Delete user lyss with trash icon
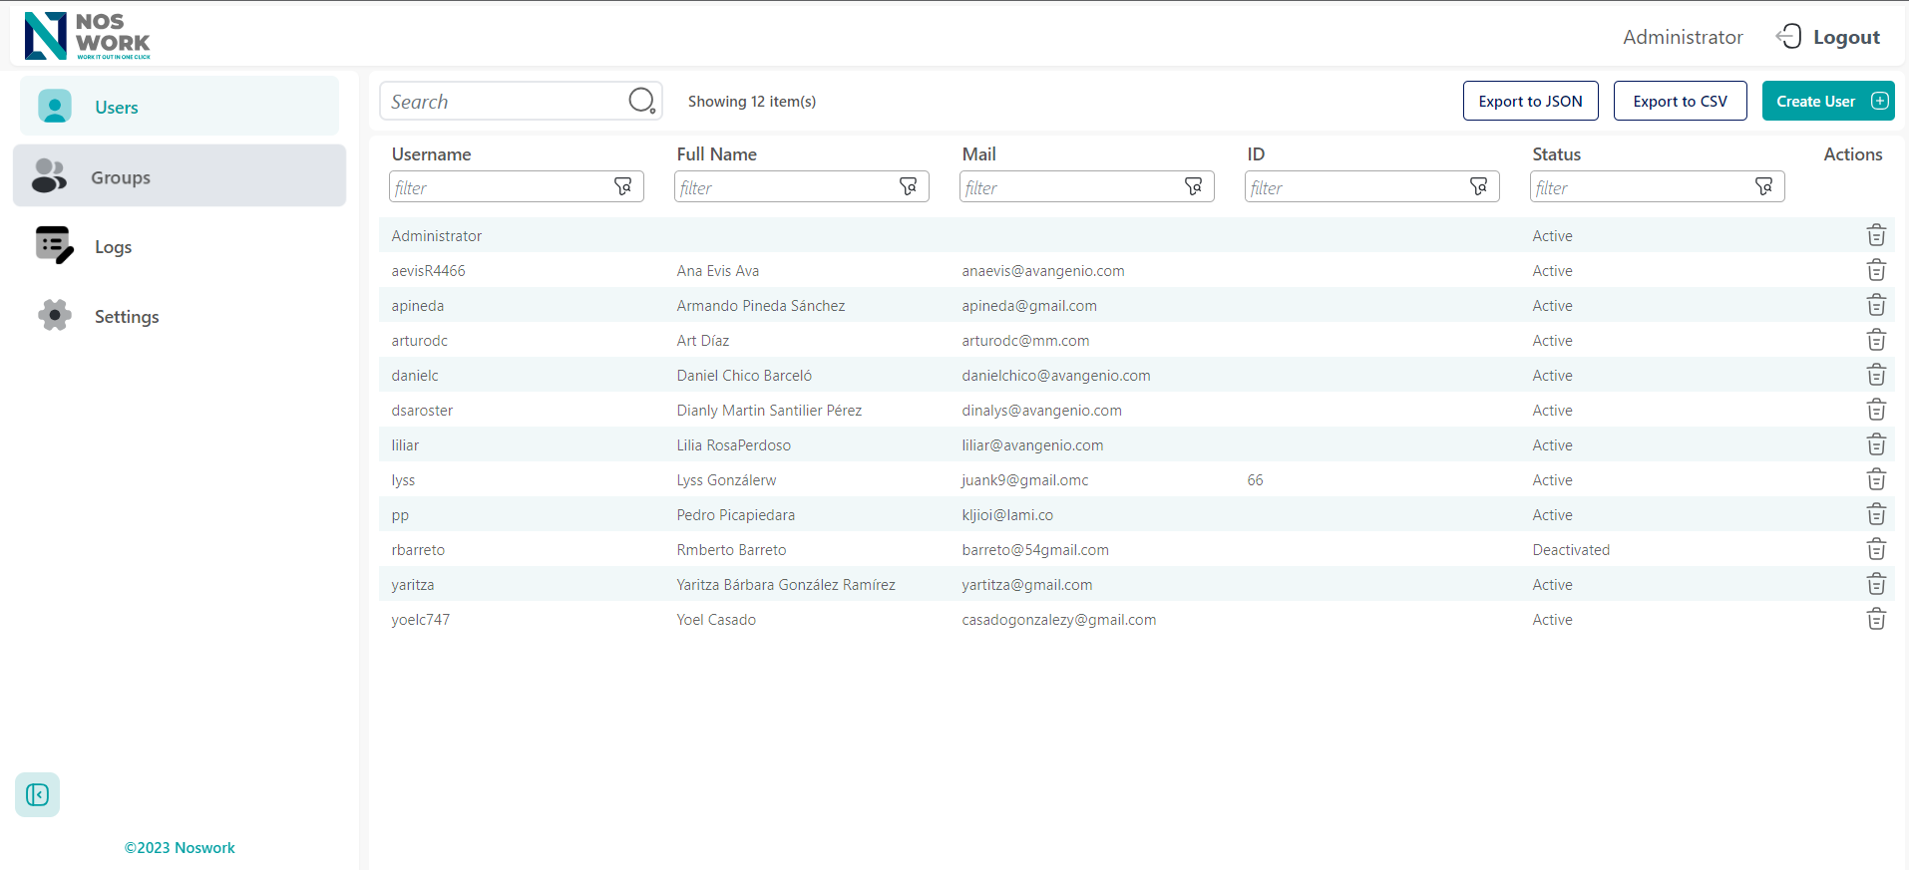 (x=1876, y=479)
